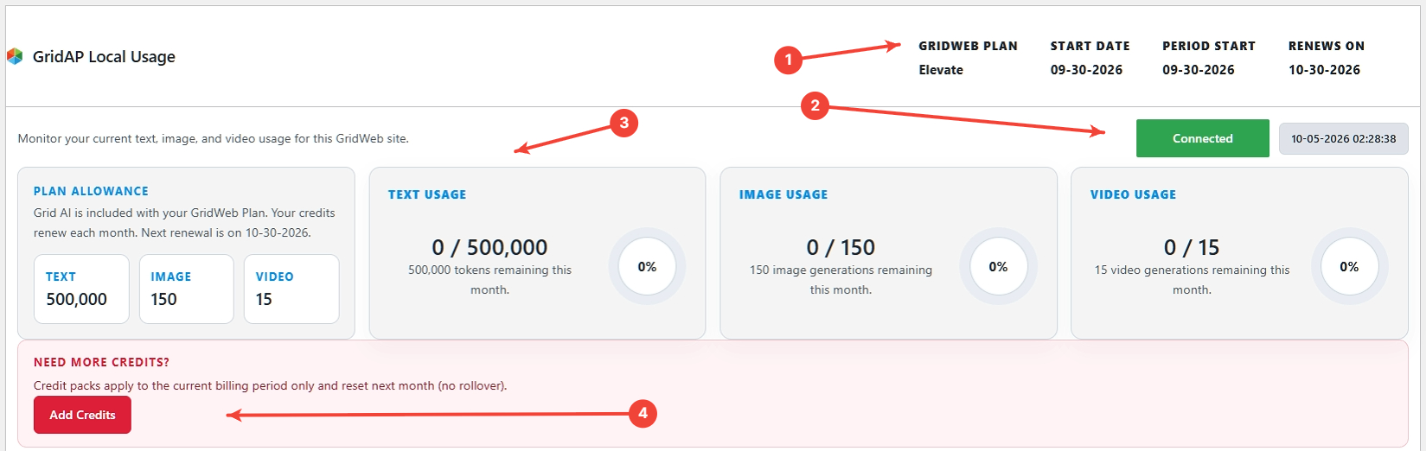Click the Grid AI is included description text
1426x451 pixels.
tap(184, 223)
